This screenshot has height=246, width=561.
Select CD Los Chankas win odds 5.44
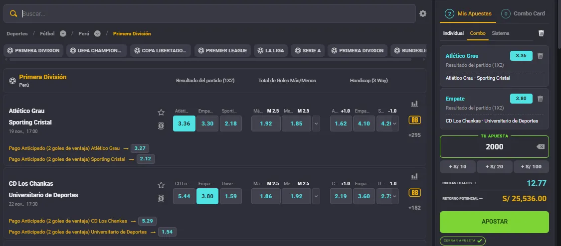coord(184,196)
